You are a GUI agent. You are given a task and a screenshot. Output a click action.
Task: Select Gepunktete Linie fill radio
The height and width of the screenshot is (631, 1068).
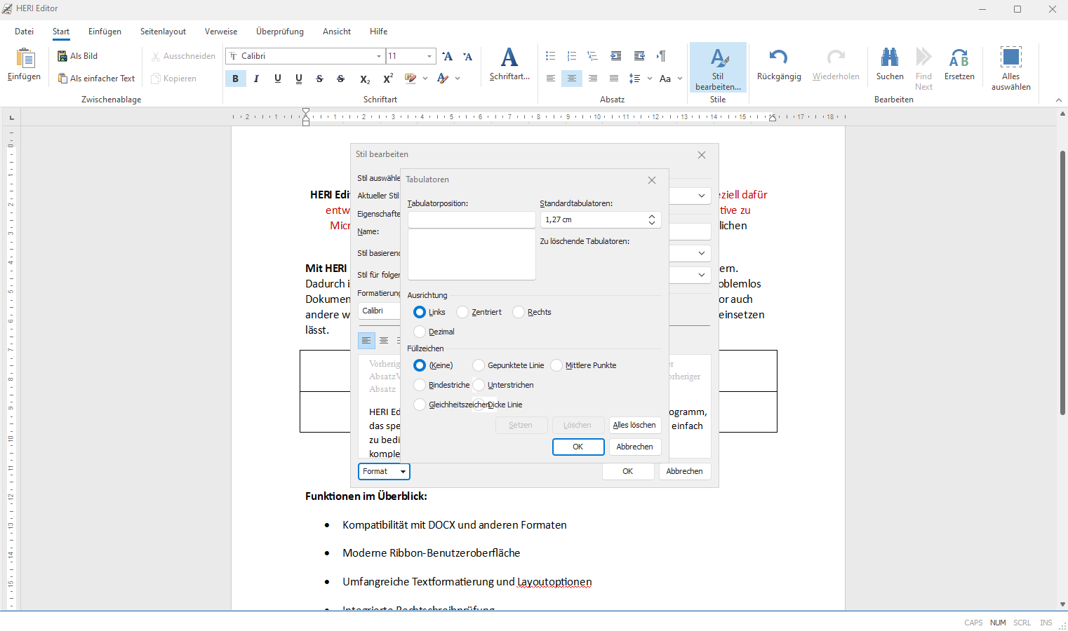coord(479,365)
